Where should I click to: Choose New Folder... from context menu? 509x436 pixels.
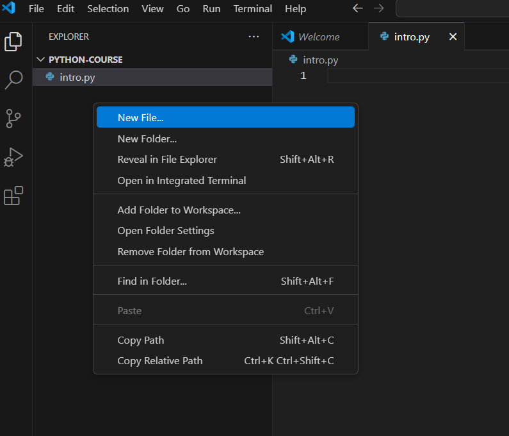(147, 138)
